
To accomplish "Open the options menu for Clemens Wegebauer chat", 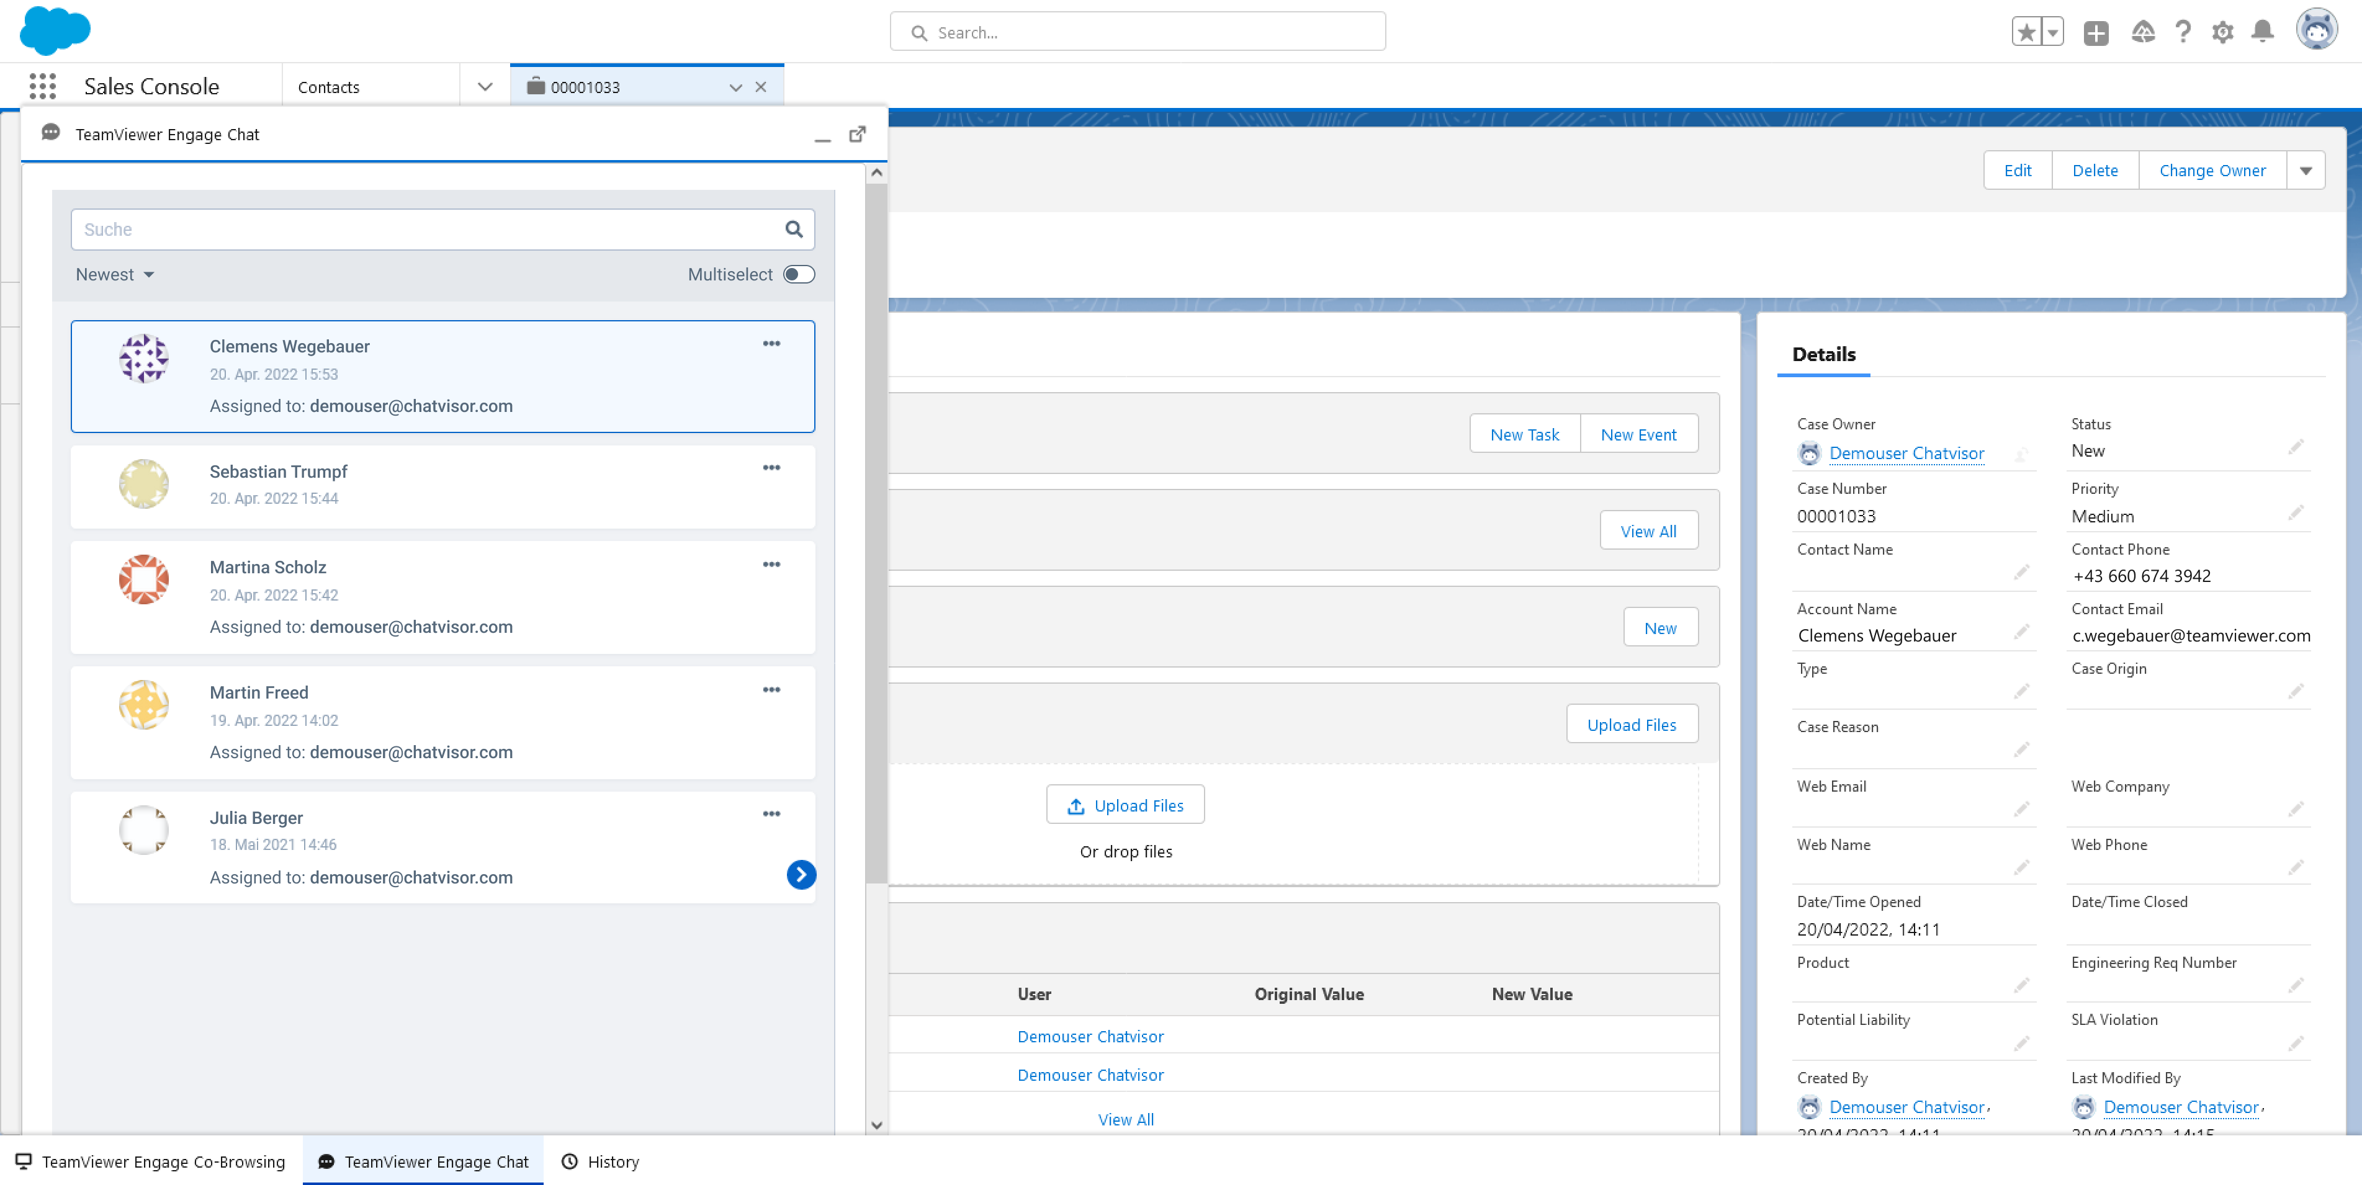I will [x=771, y=344].
